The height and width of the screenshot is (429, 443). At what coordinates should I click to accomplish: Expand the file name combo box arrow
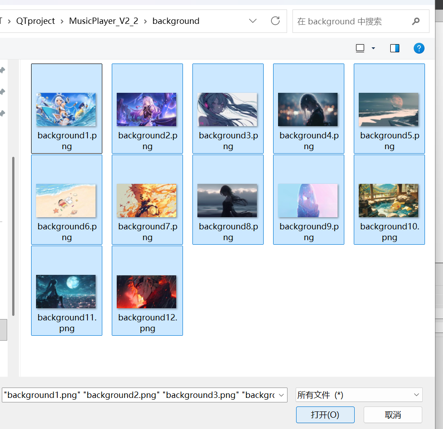click(281, 395)
